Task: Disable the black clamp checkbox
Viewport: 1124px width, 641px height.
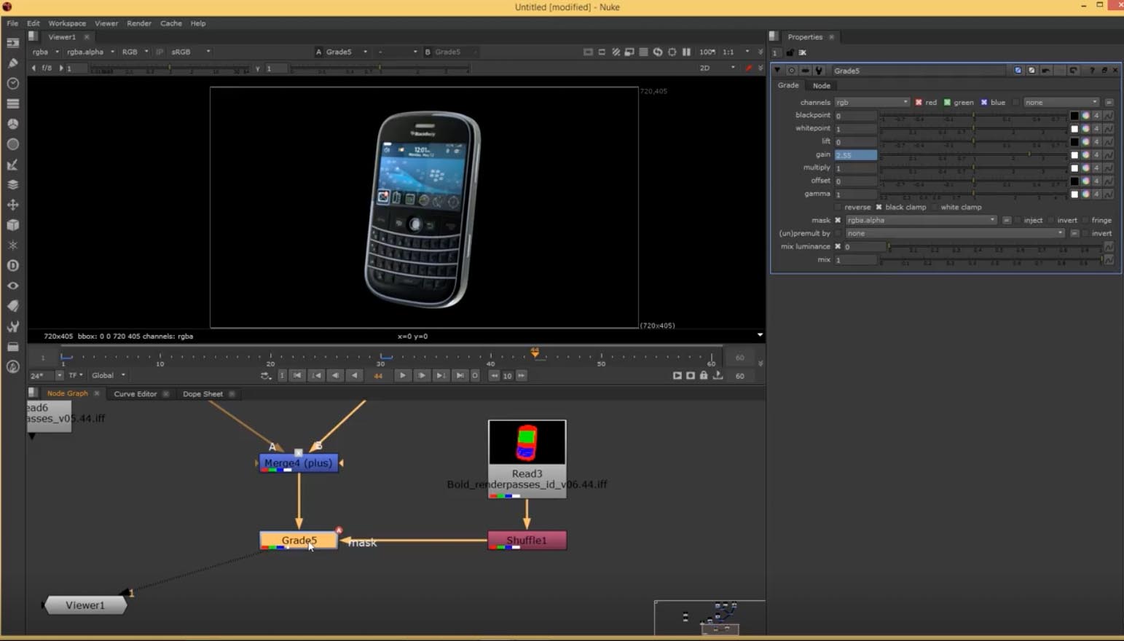Action: (x=879, y=208)
